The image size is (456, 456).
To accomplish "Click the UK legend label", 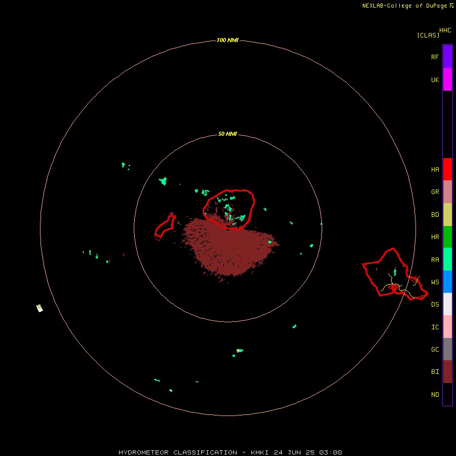I will coord(435,80).
